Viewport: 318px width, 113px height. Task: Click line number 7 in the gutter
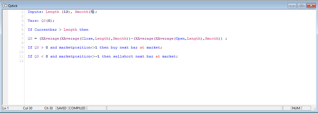[22, 39]
